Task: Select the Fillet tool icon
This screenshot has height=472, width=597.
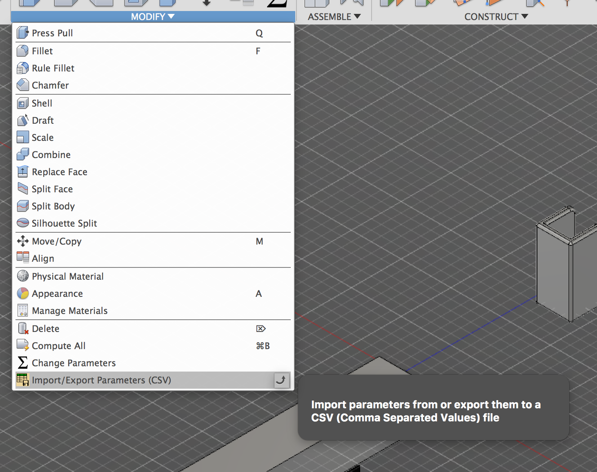Action: tap(23, 51)
